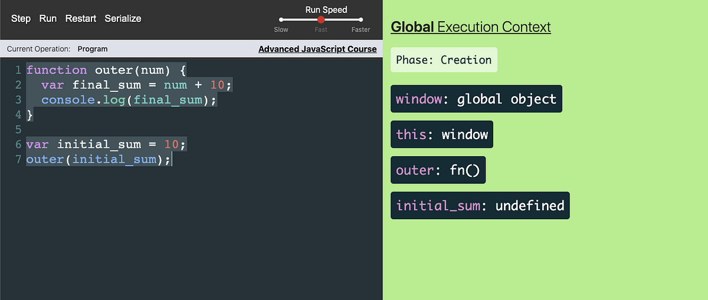Viewport: 708px width, 300px height.
Task: Click the Serialize button
Action: (123, 18)
